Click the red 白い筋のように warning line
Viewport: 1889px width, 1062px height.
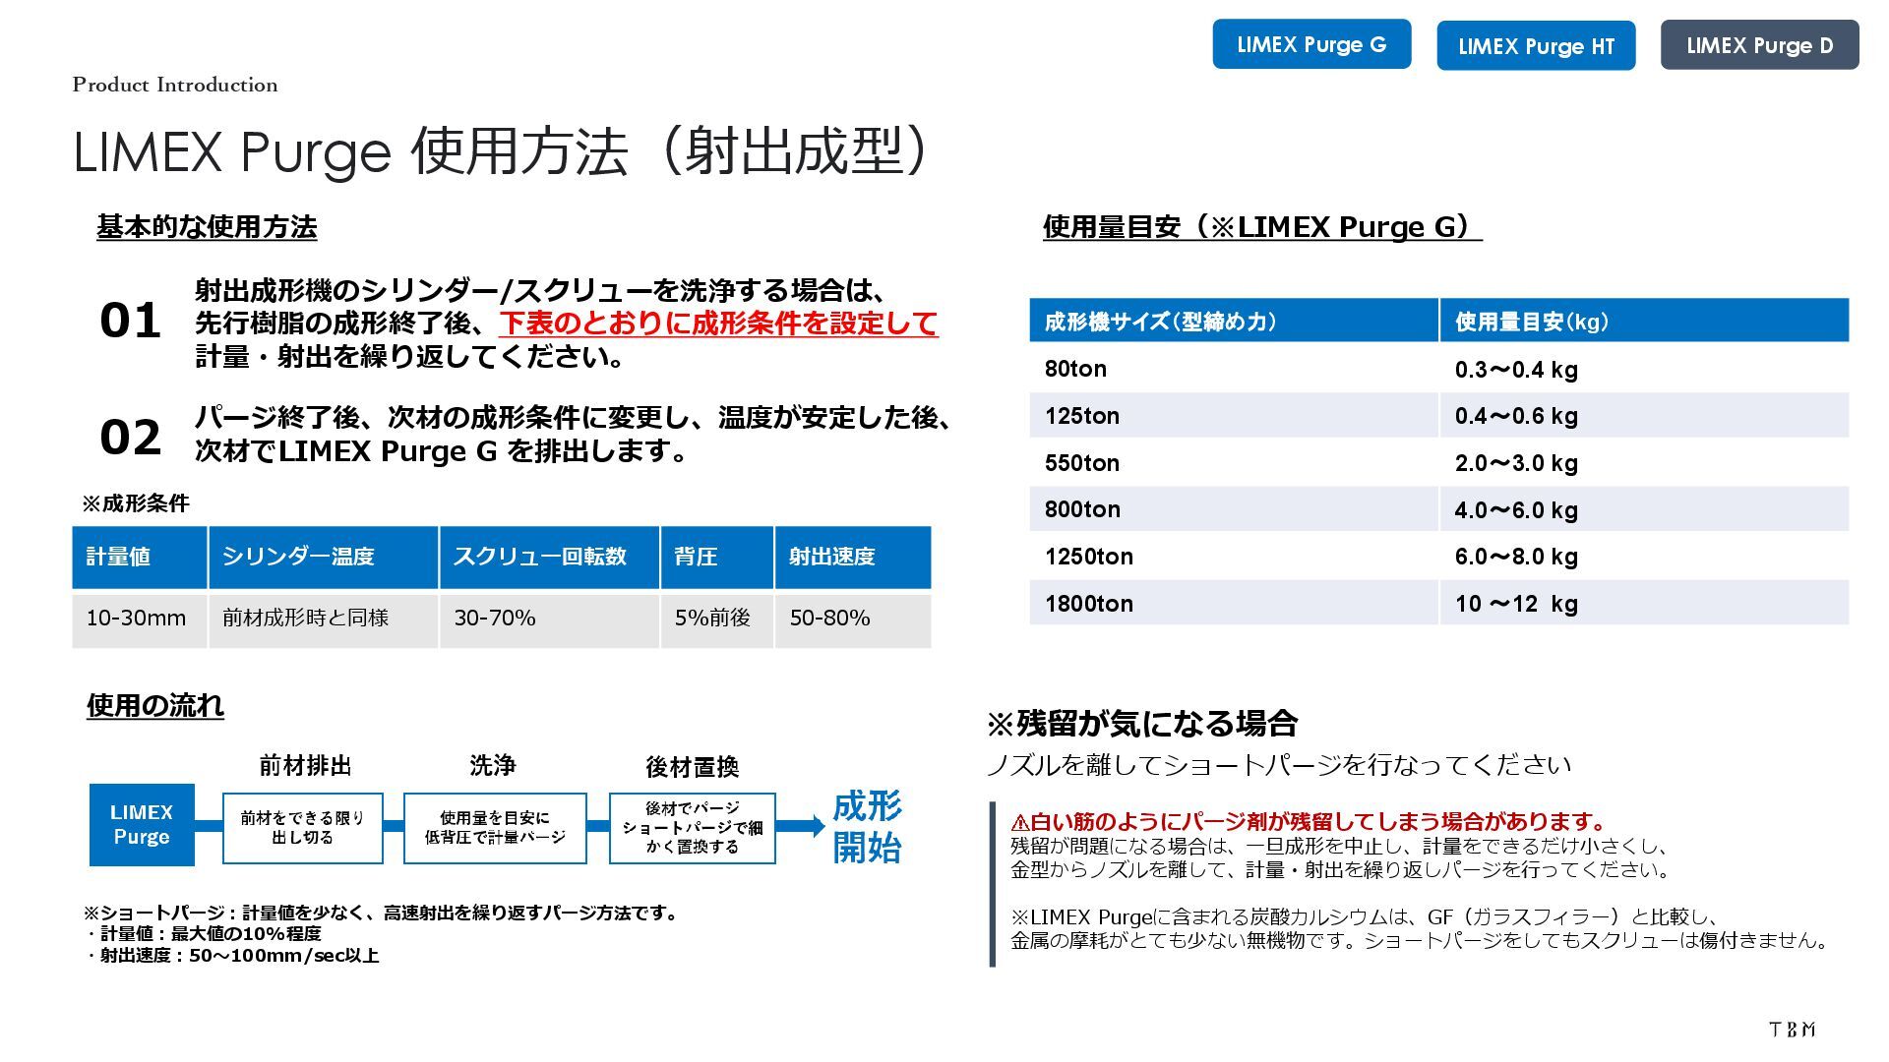(1309, 822)
